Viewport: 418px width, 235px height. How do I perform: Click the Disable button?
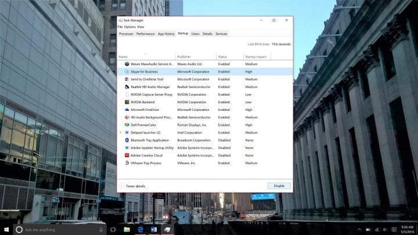(279, 186)
